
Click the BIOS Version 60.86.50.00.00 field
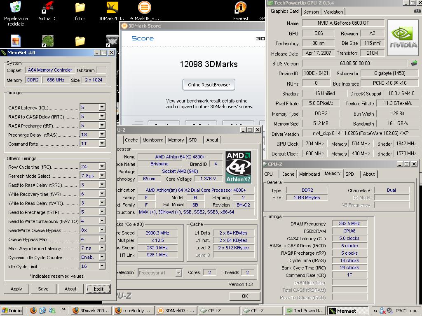(355, 63)
